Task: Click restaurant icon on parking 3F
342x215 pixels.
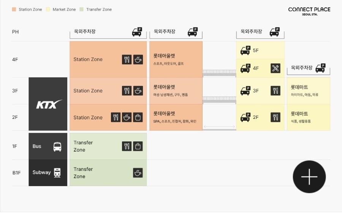Action: (275, 91)
